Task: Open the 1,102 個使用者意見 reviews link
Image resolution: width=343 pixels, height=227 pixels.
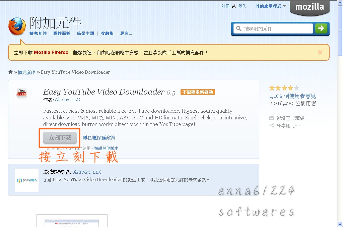Action: [292, 96]
